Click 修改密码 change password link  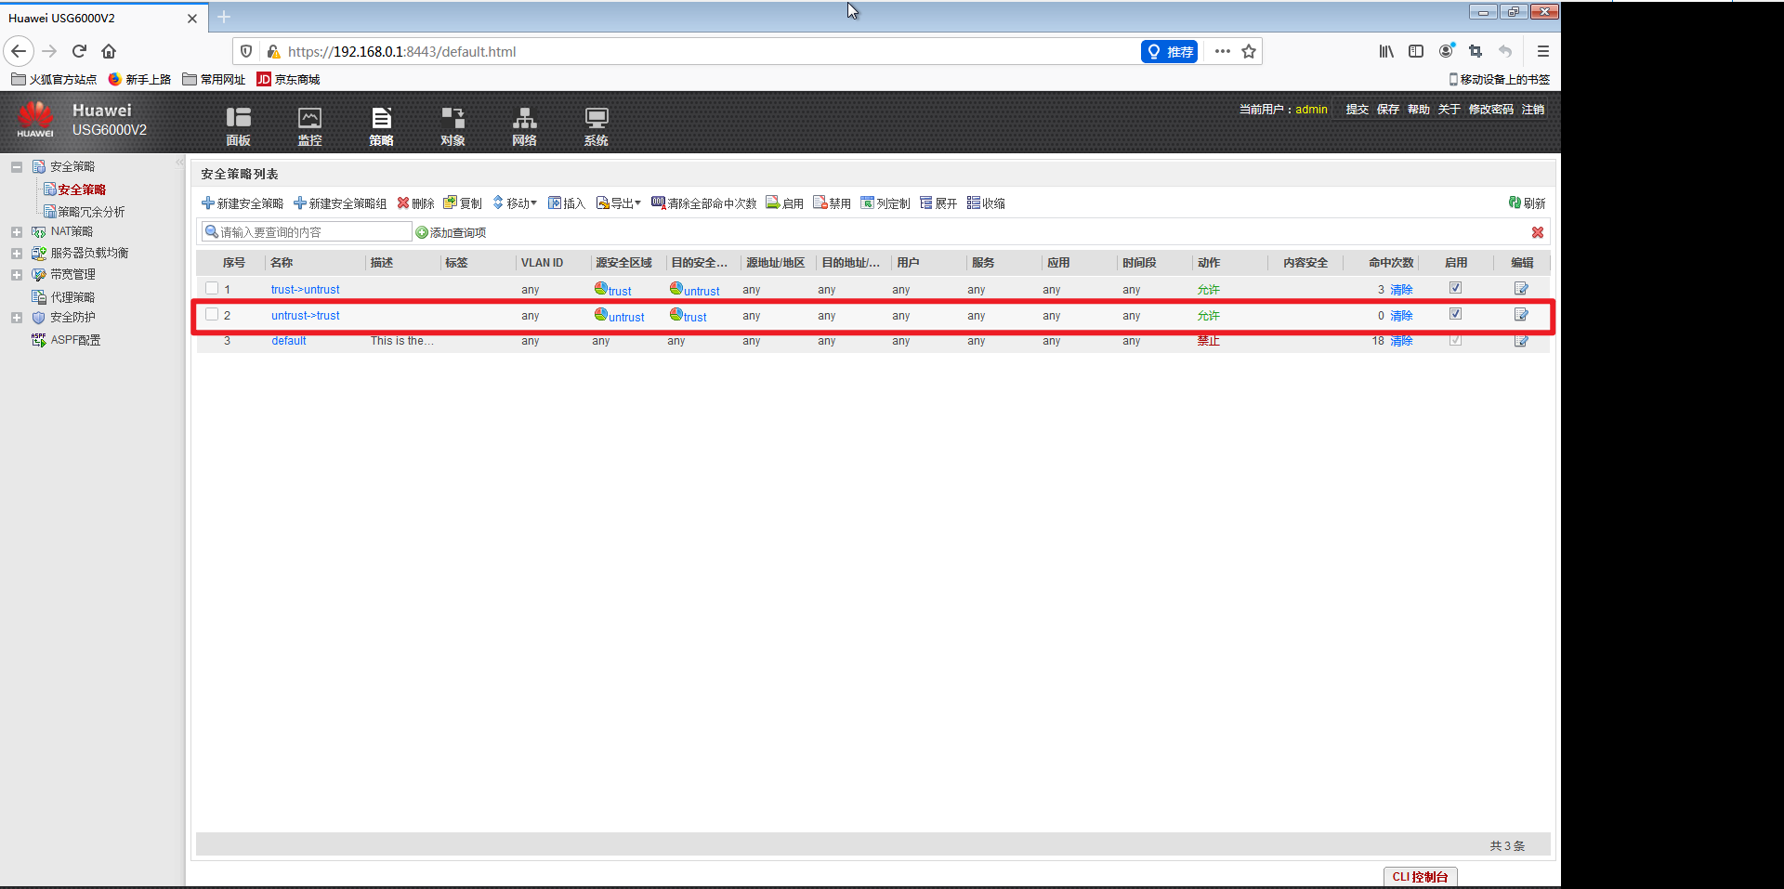pyautogui.click(x=1490, y=110)
